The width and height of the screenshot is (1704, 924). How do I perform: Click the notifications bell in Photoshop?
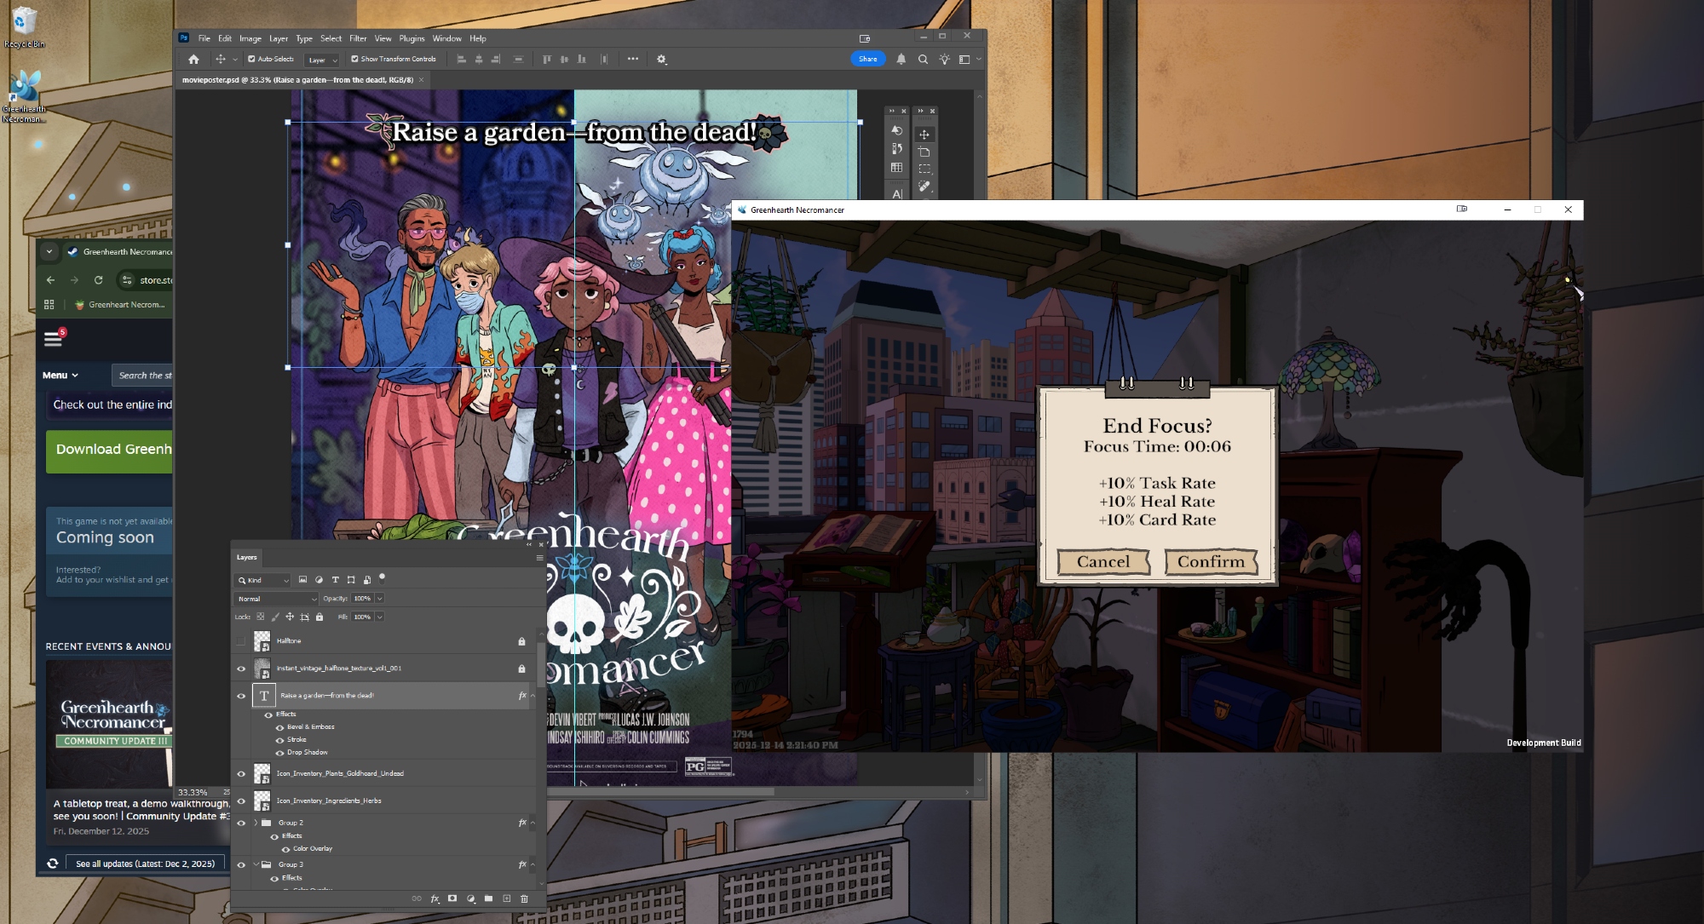pos(901,60)
